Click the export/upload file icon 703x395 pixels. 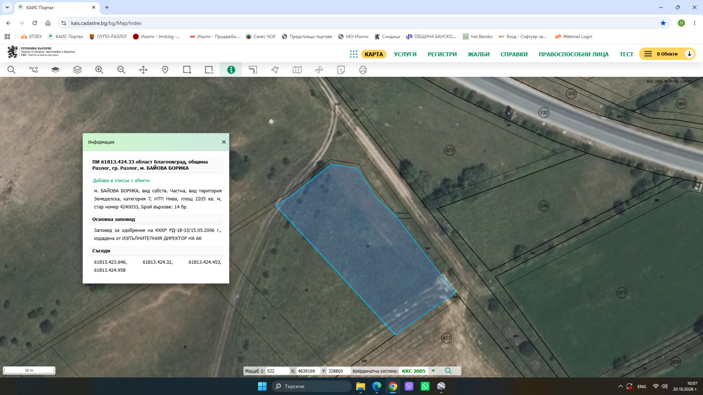pos(341,70)
